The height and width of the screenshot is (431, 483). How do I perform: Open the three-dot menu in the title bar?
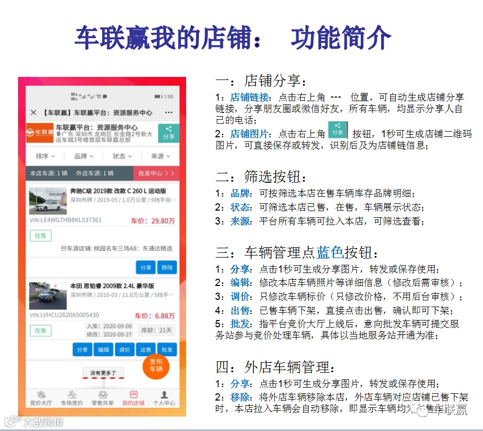(169, 113)
